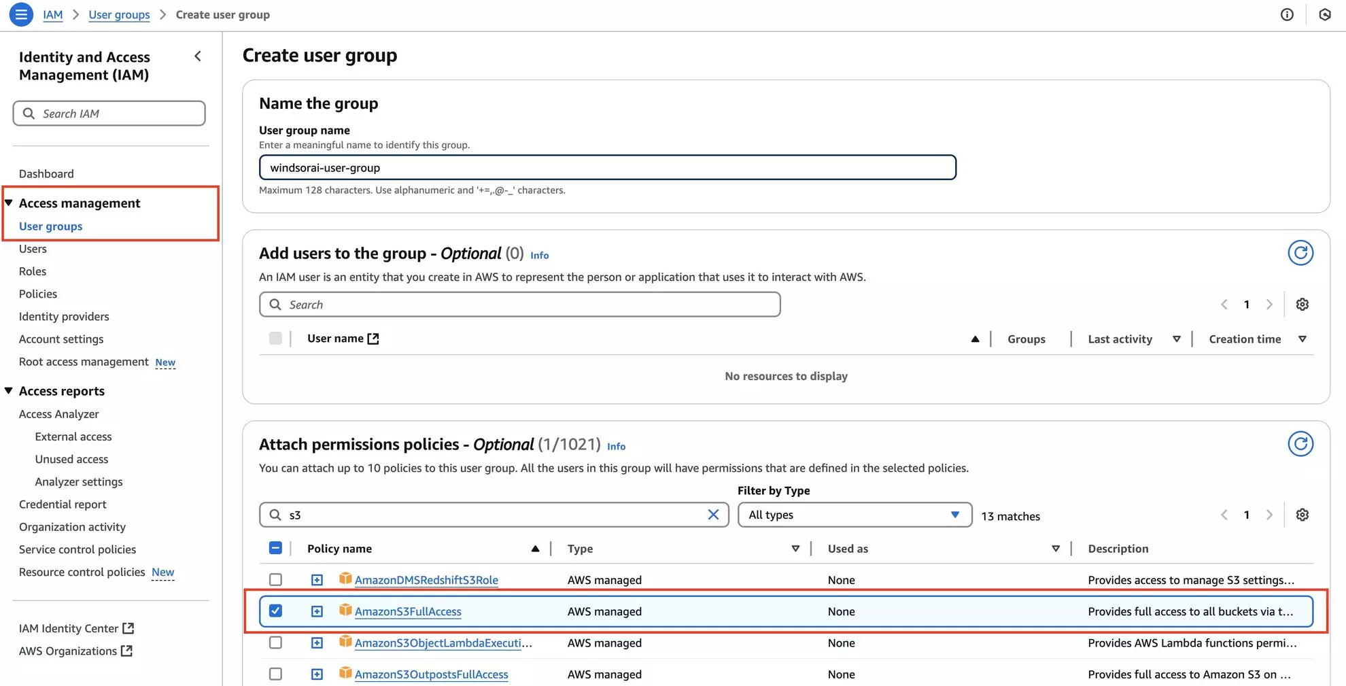Image resolution: width=1346 pixels, height=686 pixels.
Task: Click the policy search field containing s3
Action: [x=494, y=515]
